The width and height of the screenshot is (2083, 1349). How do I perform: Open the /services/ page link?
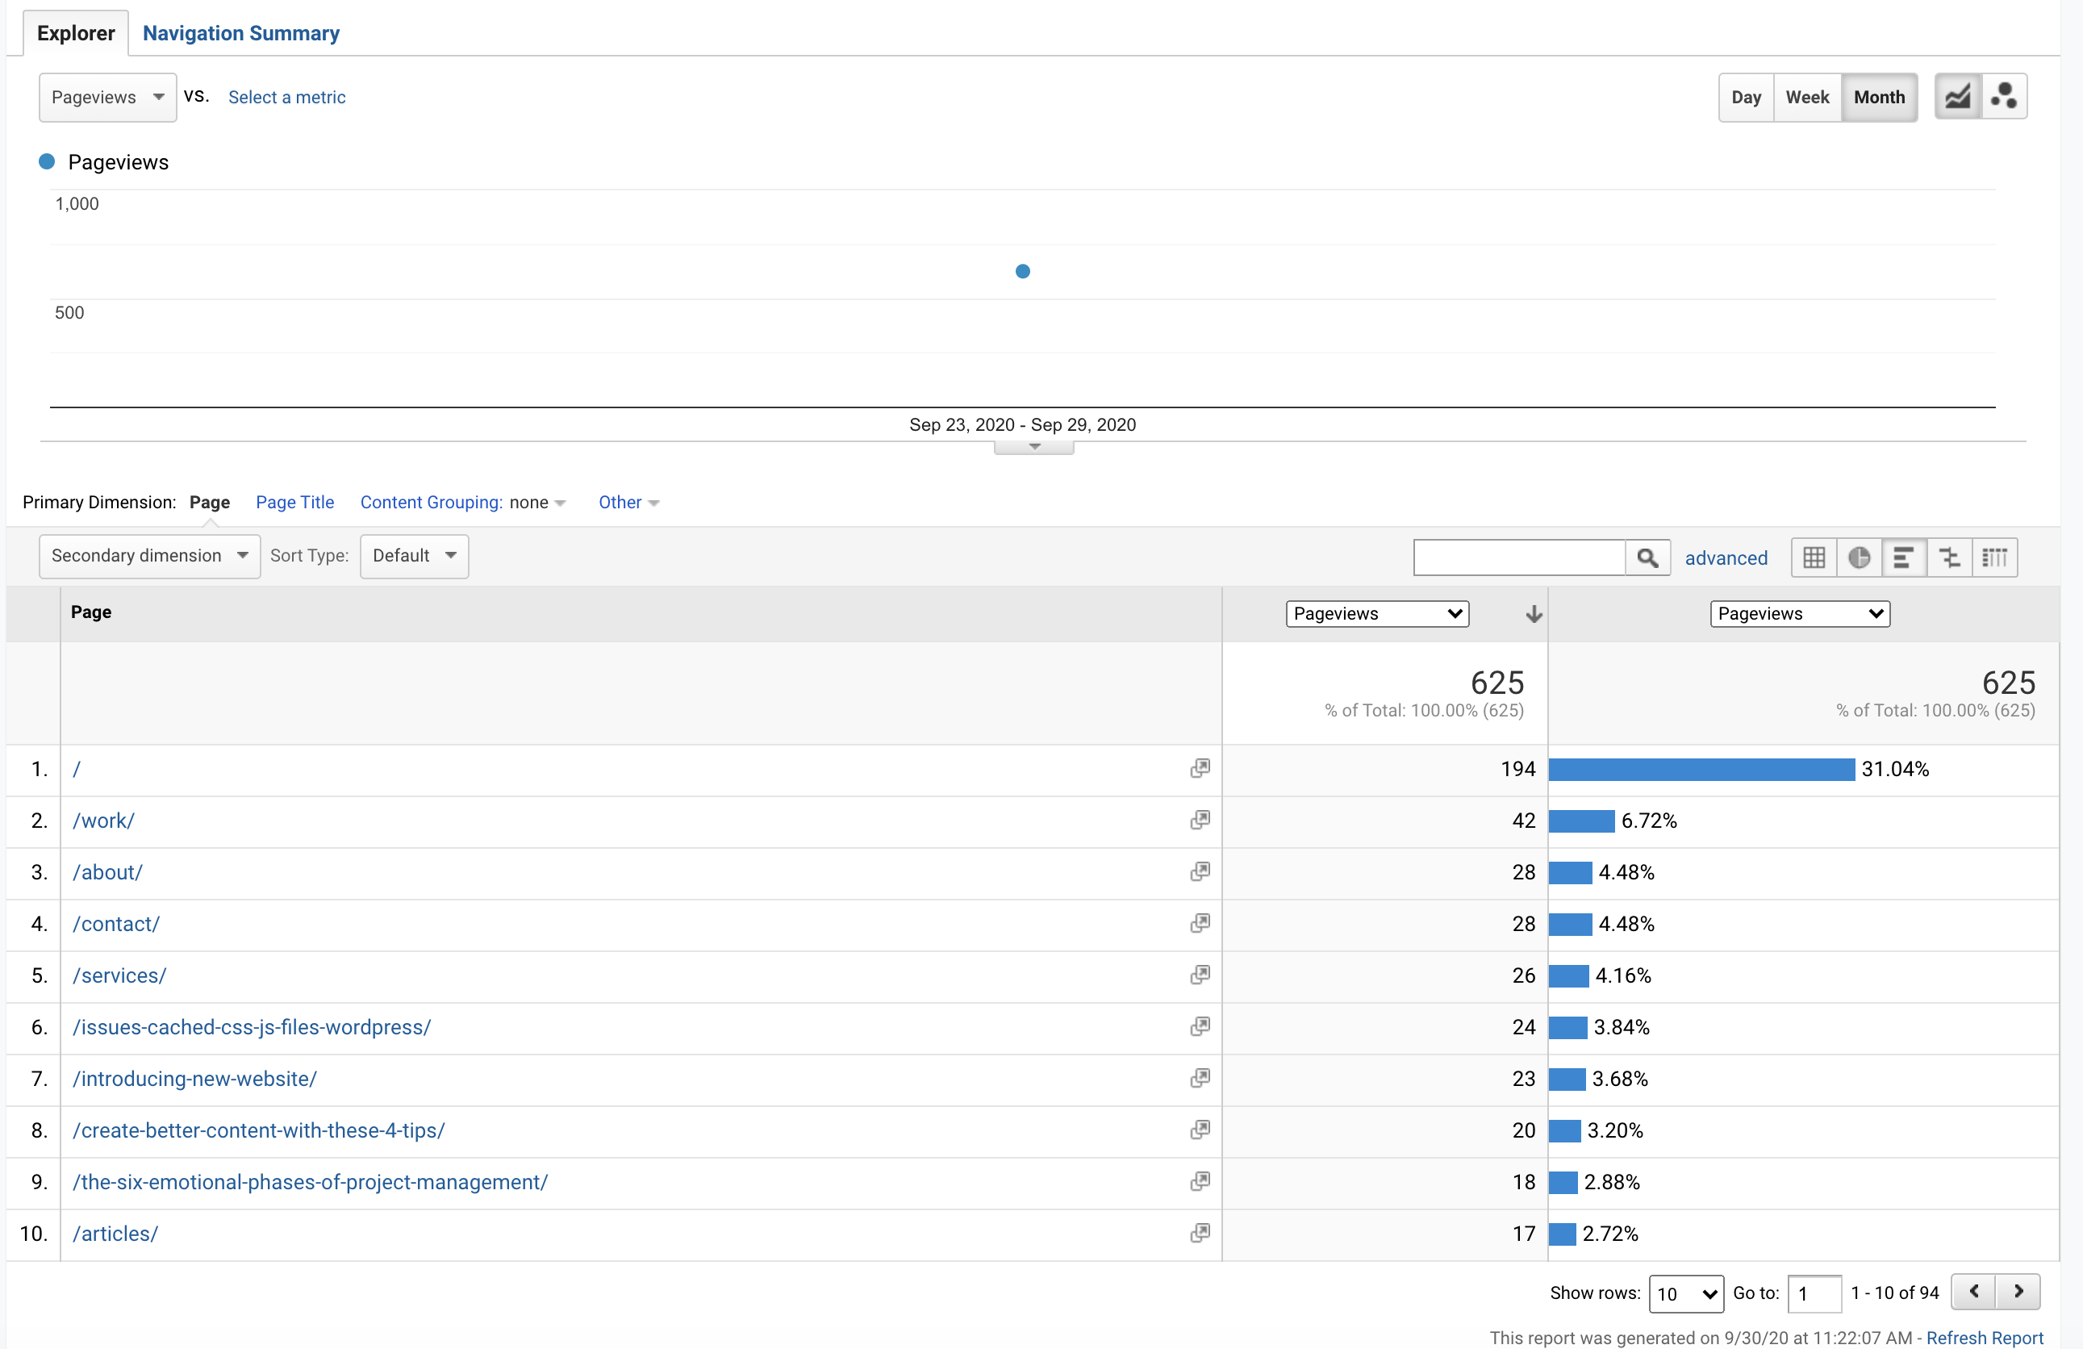[119, 975]
